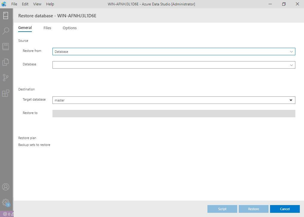Minimize the Azure Data Studio window
The height and width of the screenshot is (217, 304).
tap(270, 4)
